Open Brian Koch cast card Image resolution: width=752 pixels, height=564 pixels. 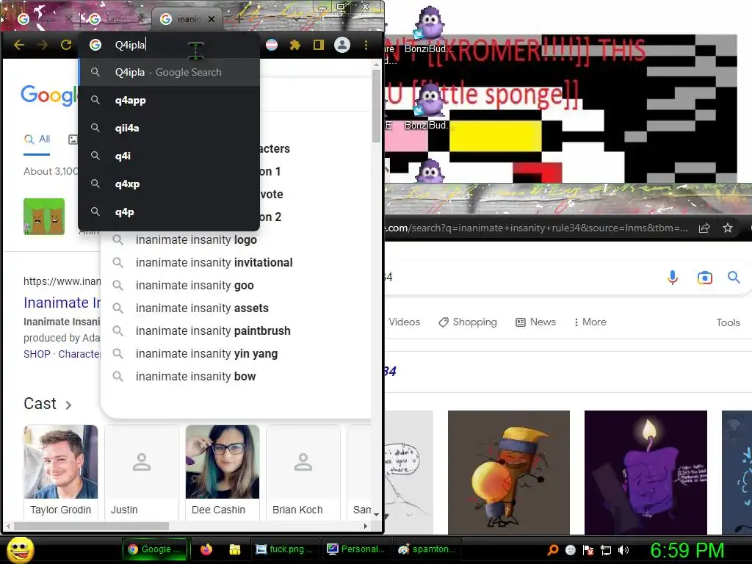303,472
